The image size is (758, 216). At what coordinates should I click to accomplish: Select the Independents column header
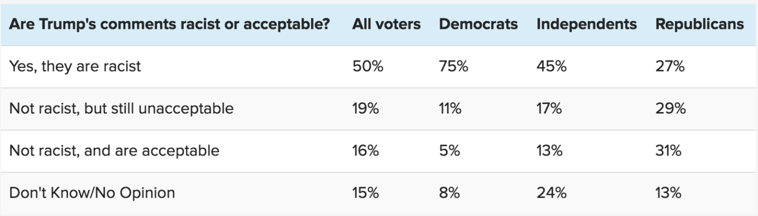586,24
